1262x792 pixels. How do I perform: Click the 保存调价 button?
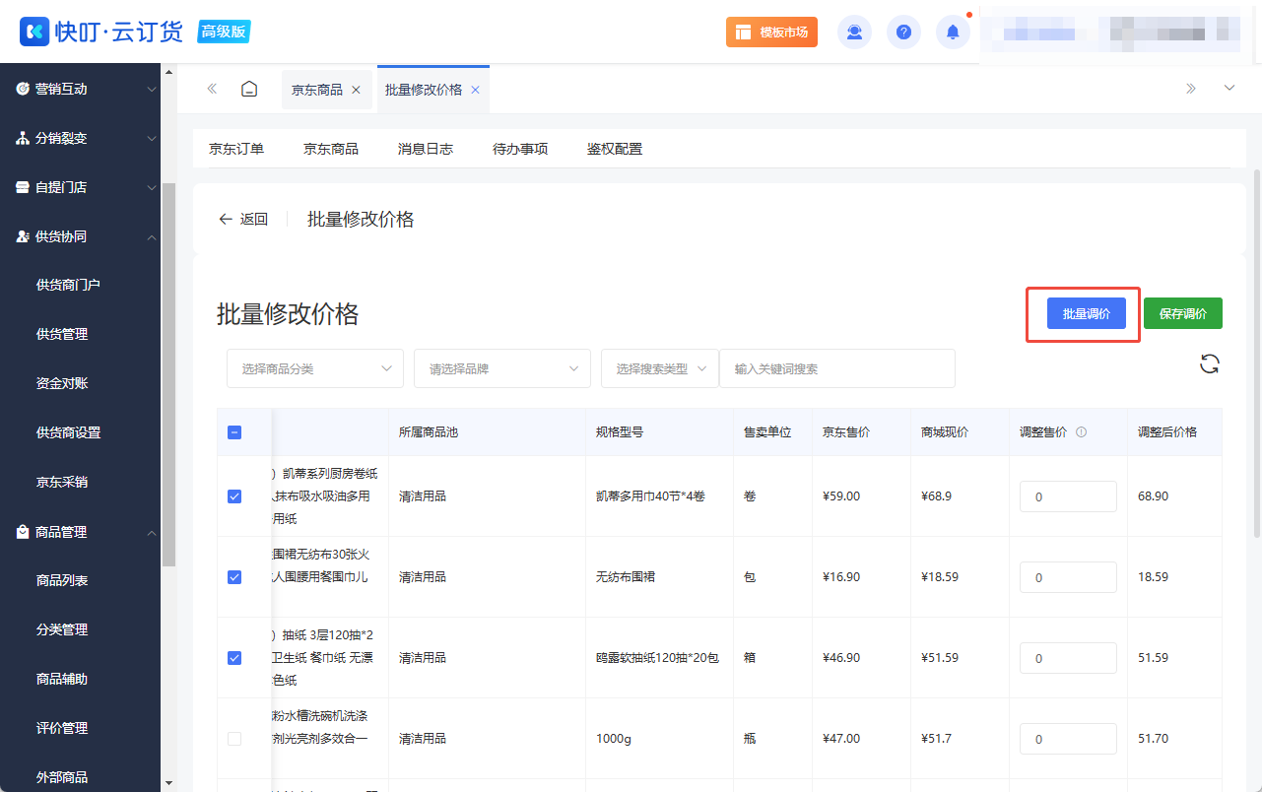click(1183, 313)
